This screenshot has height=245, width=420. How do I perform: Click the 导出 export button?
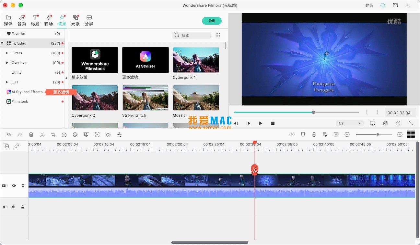pyautogui.click(x=212, y=21)
